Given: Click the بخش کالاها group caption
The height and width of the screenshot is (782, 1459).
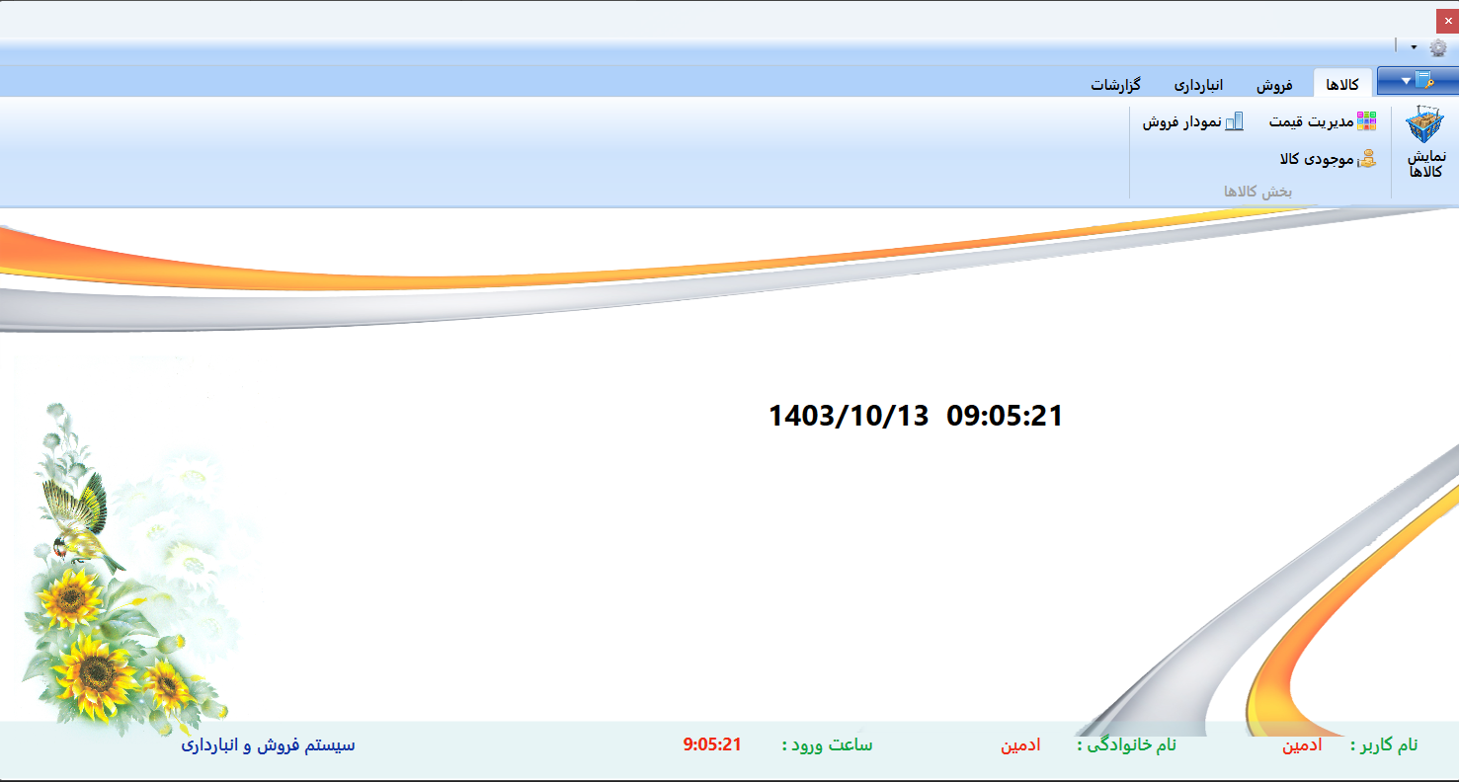Looking at the screenshot, I should [x=1257, y=191].
